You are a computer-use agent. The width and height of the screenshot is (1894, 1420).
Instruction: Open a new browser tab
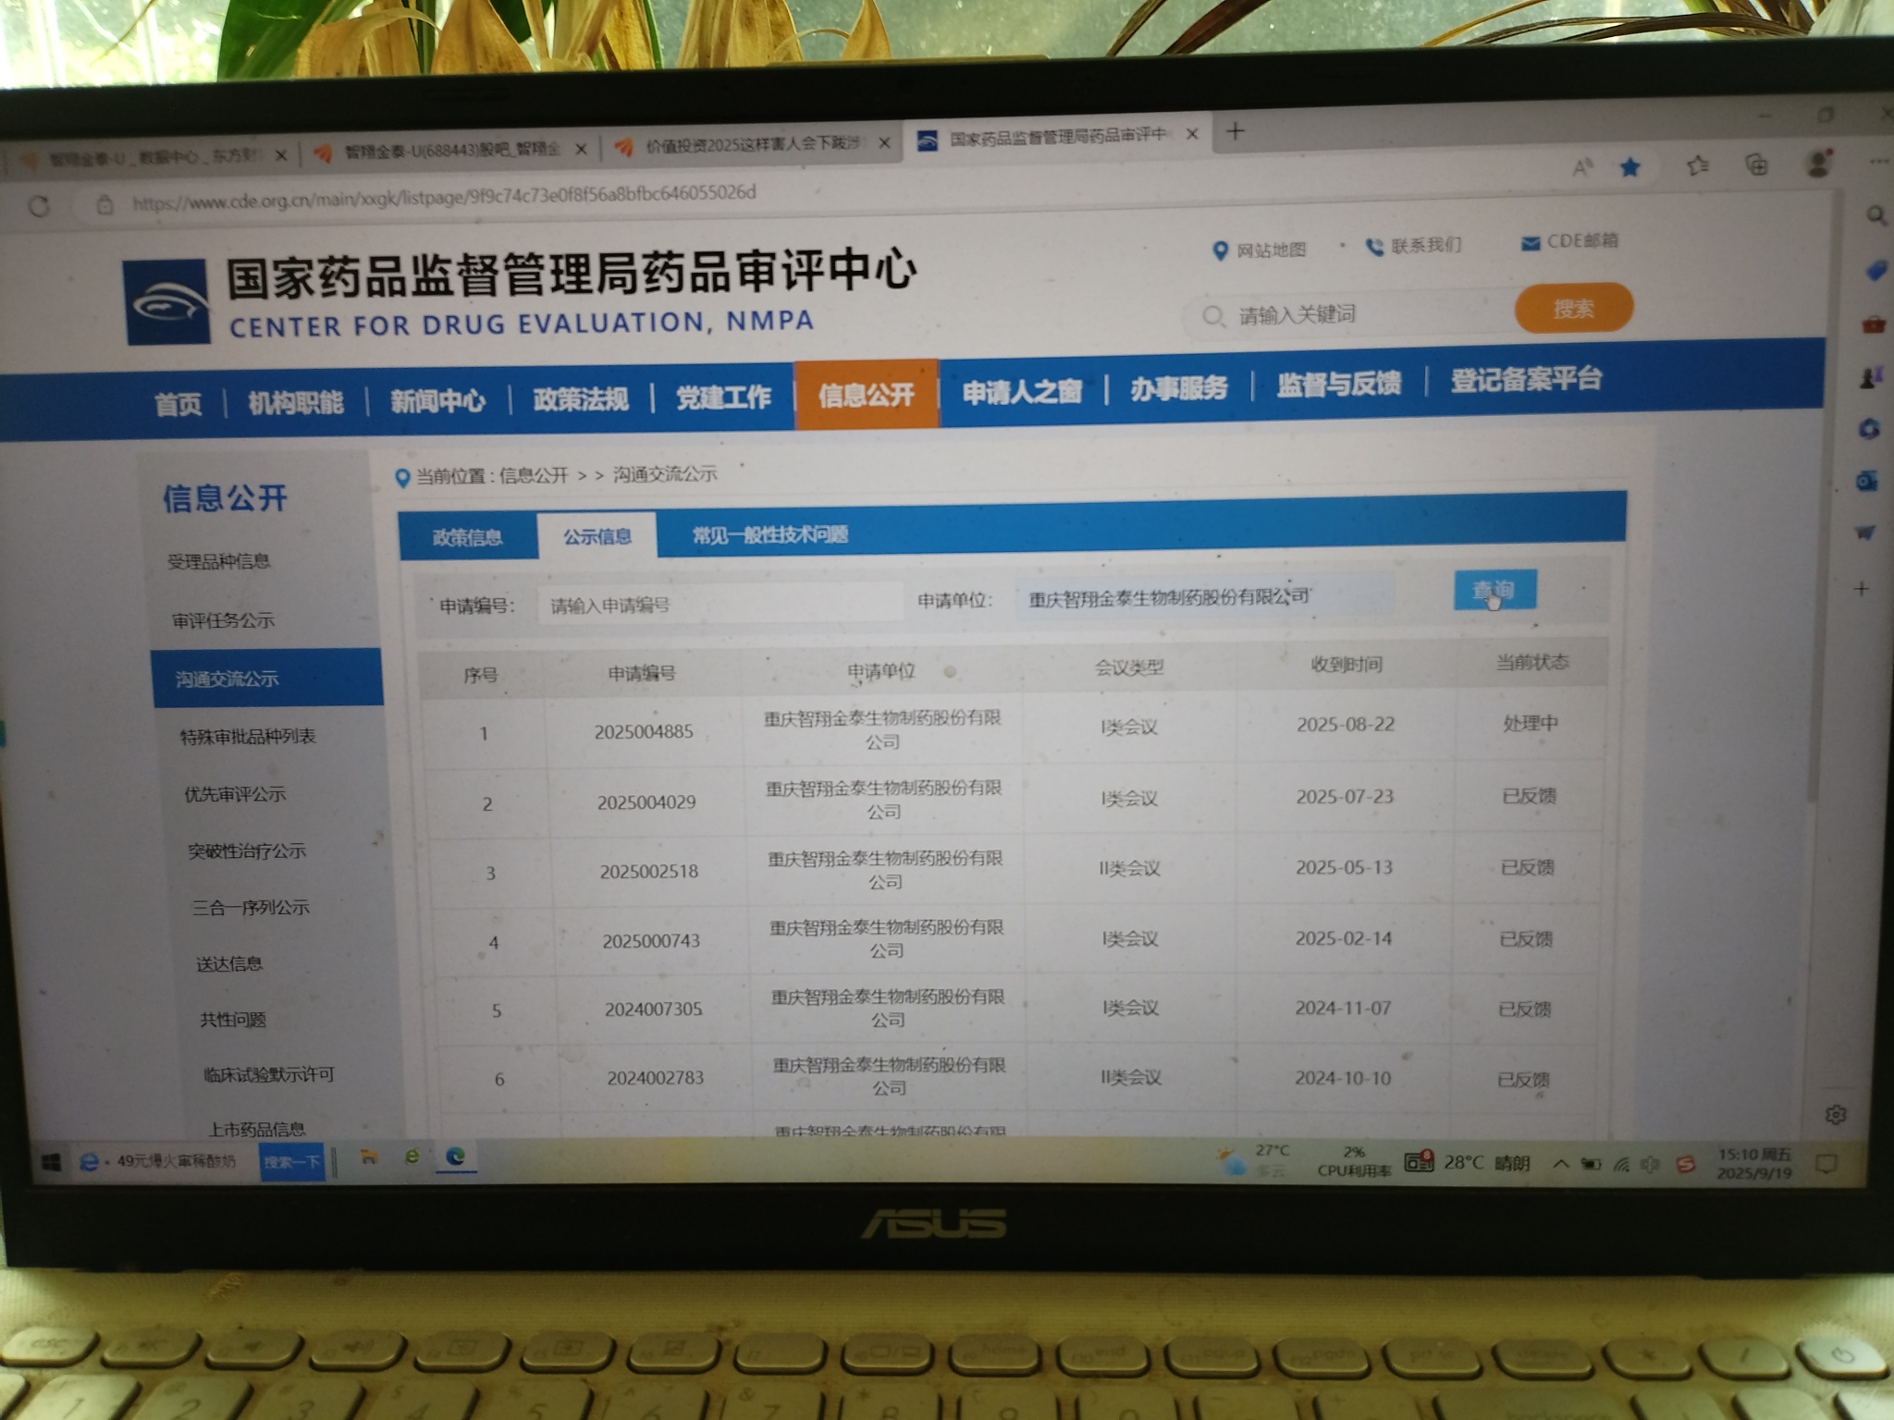tap(1235, 131)
